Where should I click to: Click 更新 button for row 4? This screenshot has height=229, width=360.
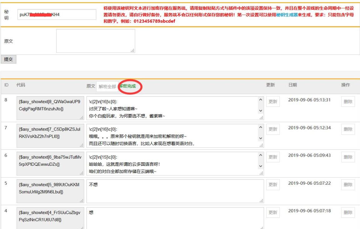273,212
